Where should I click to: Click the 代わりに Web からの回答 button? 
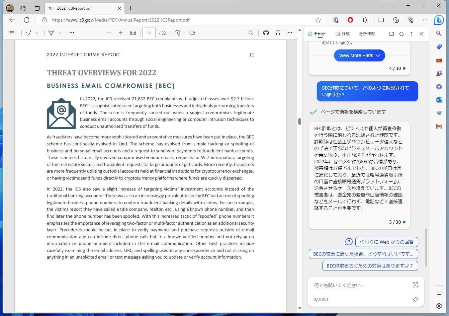point(387,242)
